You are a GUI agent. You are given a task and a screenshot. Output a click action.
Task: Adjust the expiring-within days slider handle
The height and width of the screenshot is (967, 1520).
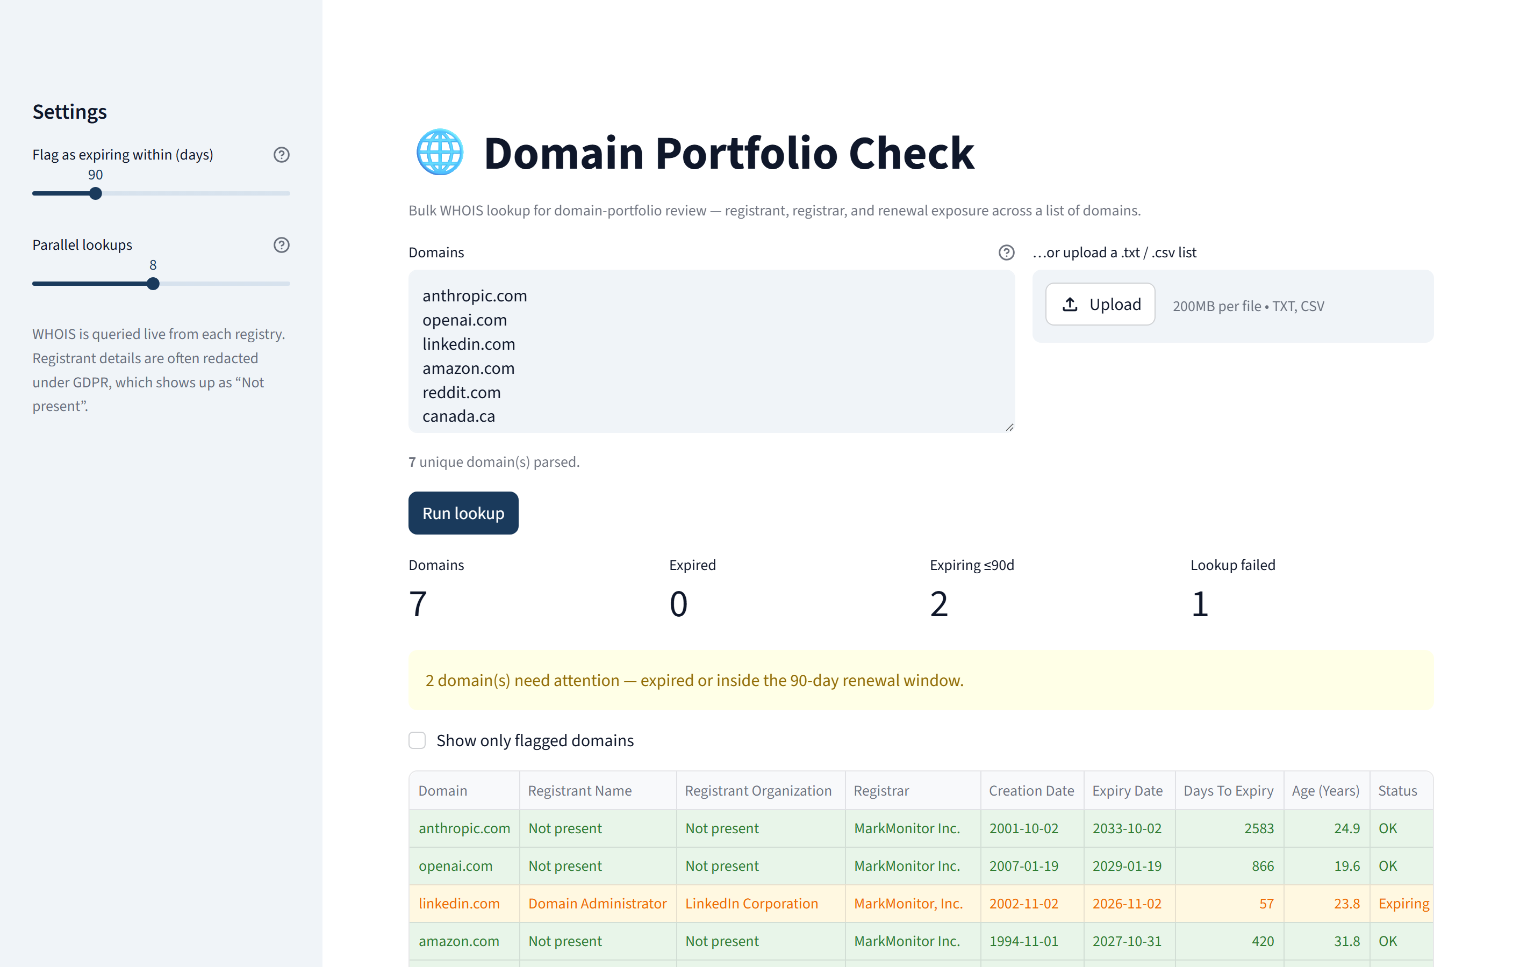pos(95,193)
